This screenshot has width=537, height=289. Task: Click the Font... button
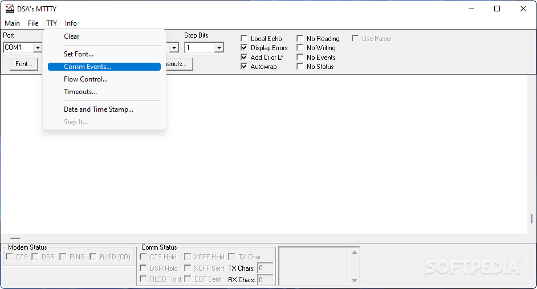click(x=24, y=64)
